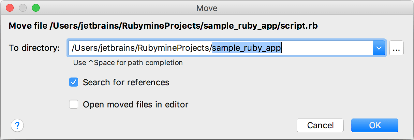The height and width of the screenshot is (140, 414).
Task: Click the highlighted sample_ruby_app text
Action: [246, 49]
